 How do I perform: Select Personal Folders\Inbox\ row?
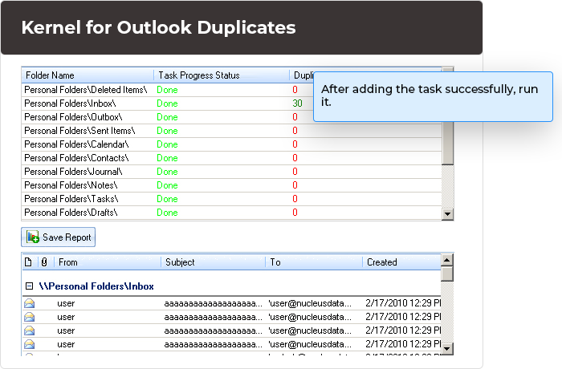pos(231,103)
